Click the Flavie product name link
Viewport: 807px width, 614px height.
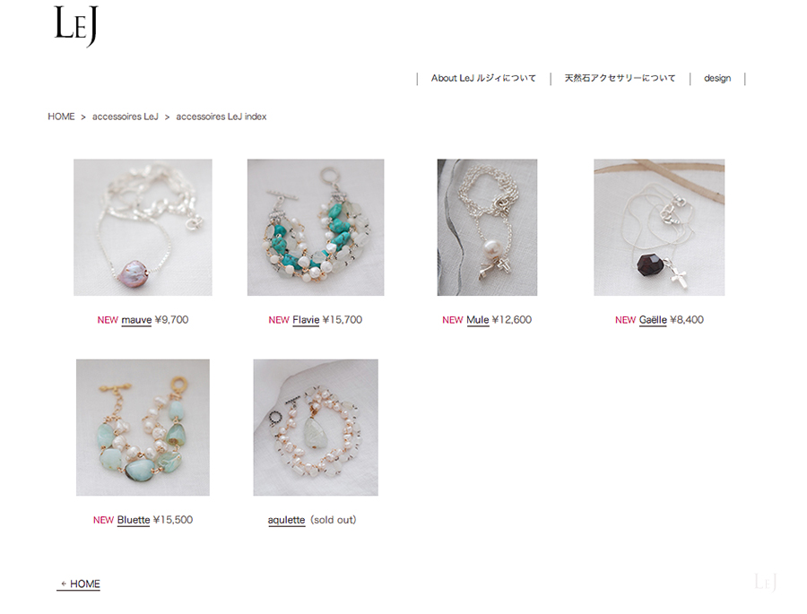306,320
